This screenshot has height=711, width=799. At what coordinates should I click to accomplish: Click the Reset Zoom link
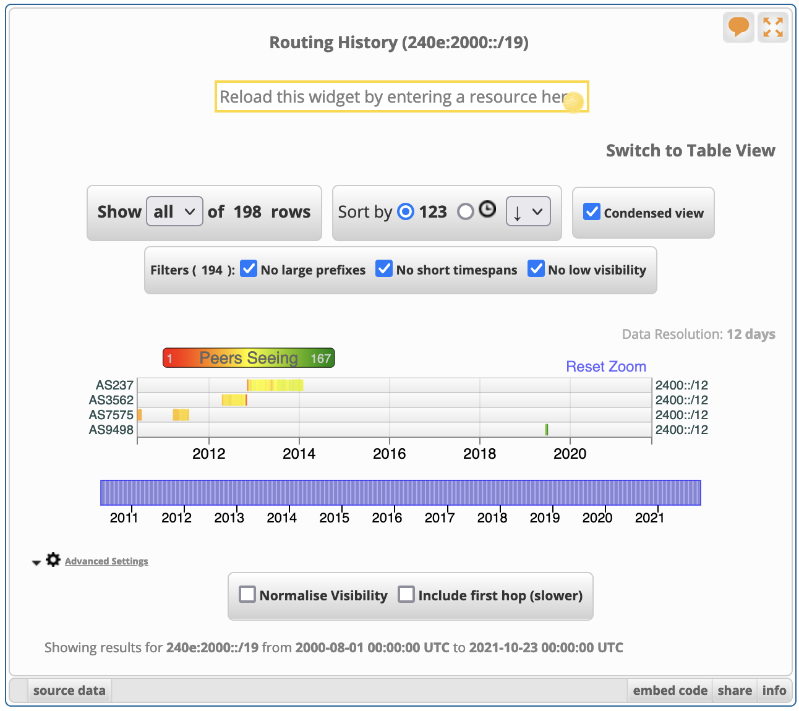tap(606, 367)
